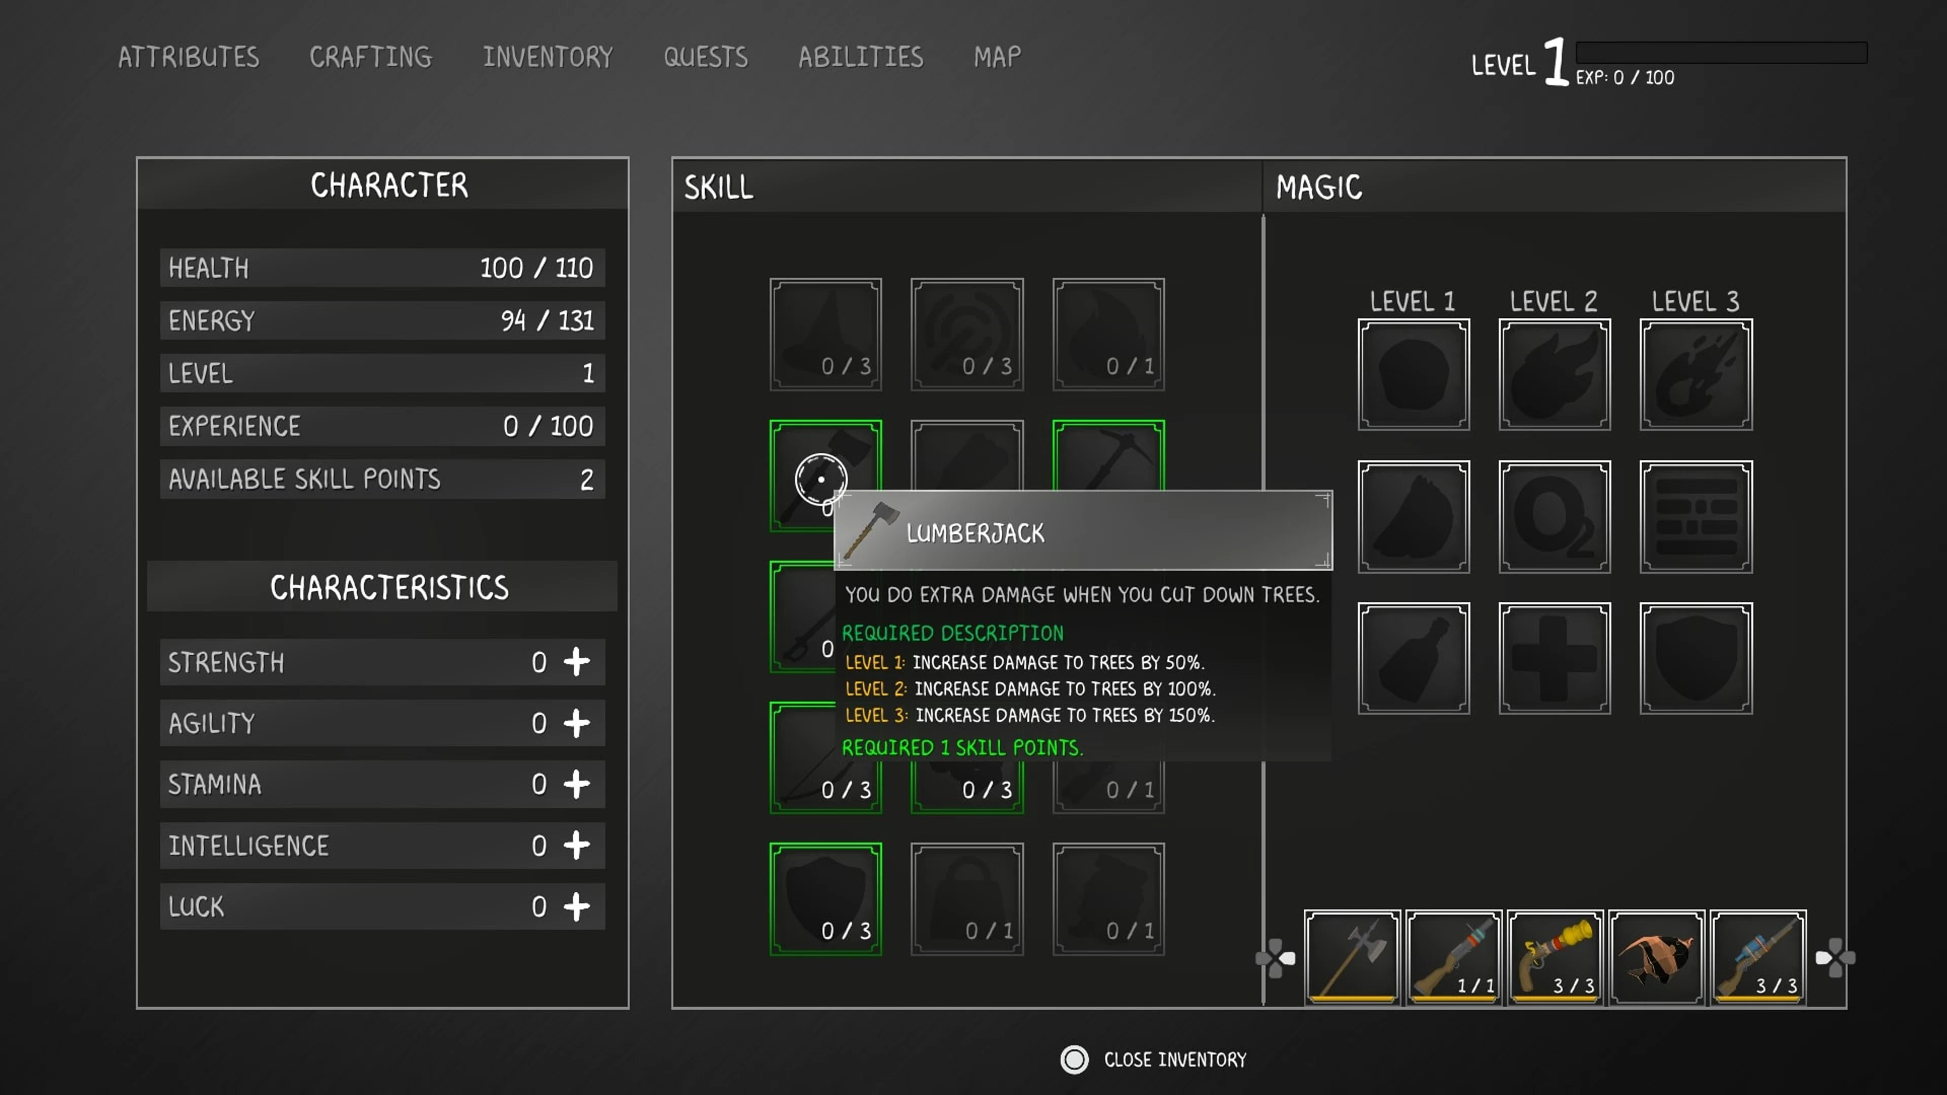Select the Level 3 comet magic icon

[x=1694, y=374]
